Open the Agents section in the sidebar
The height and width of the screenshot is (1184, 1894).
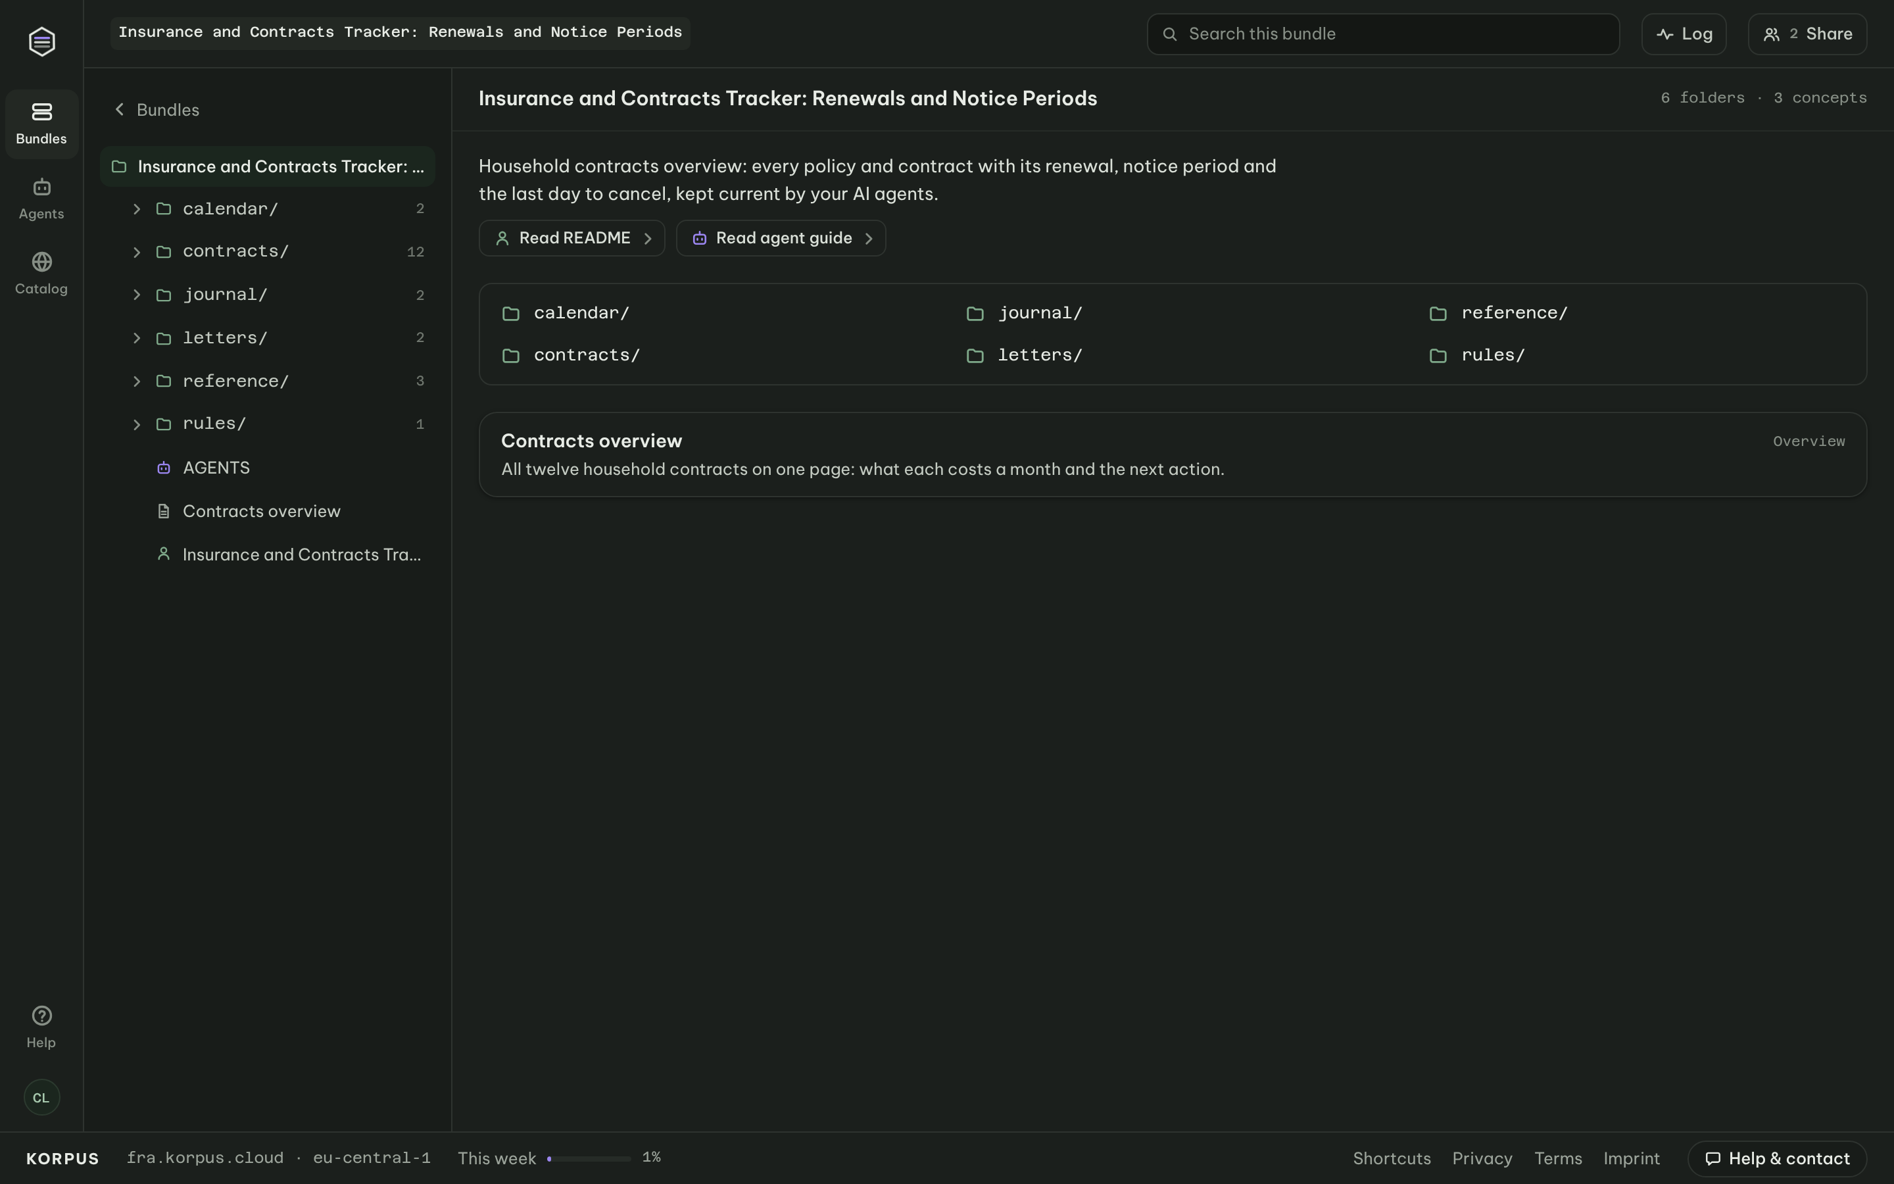point(41,199)
